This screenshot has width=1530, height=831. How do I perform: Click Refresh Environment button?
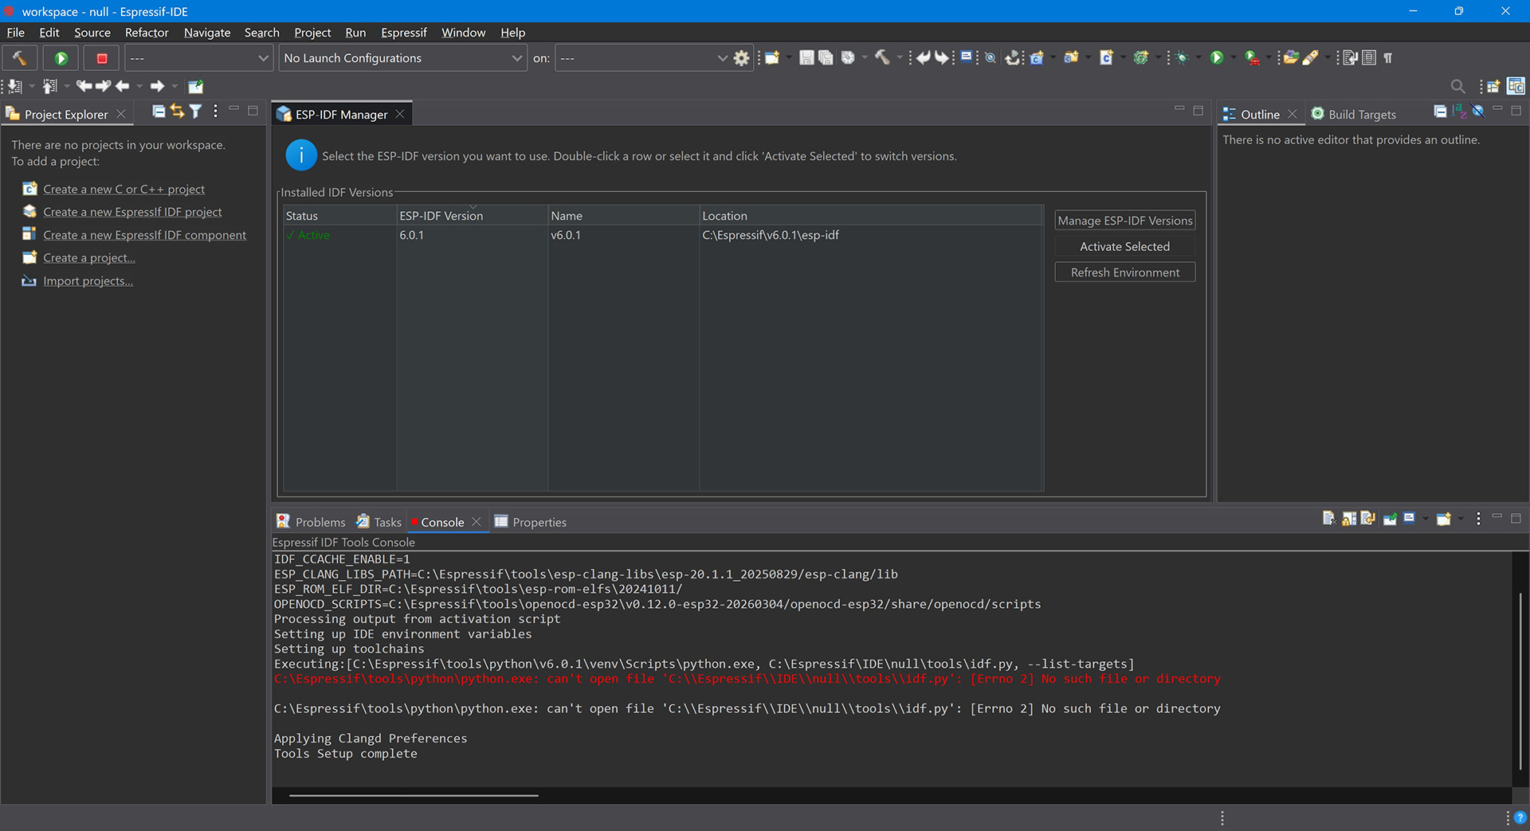1125,272
